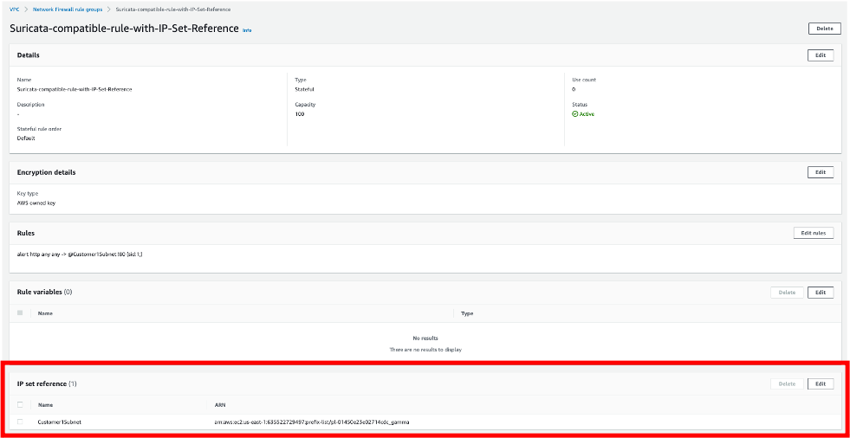Click the rule group name value in Details
Image resolution: width=850 pixels, height=438 pixels.
[x=75, y=89]
